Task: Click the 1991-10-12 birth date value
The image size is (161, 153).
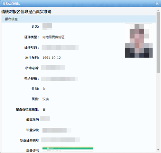Action: (52, 58)
